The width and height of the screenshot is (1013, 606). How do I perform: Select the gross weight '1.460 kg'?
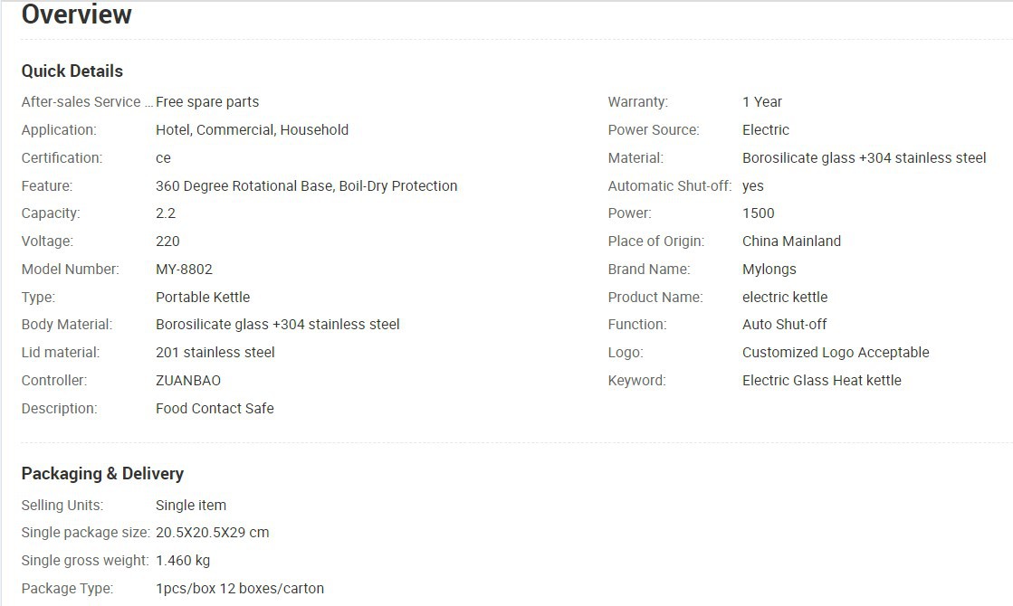pos(183,560)
